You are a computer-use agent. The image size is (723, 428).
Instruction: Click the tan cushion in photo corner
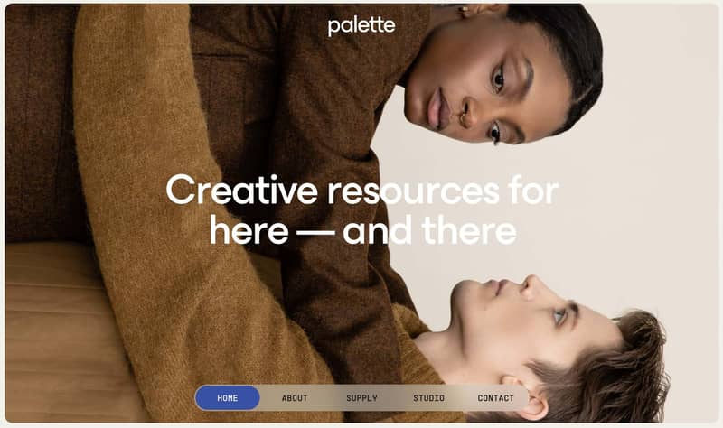click(51, 331)
